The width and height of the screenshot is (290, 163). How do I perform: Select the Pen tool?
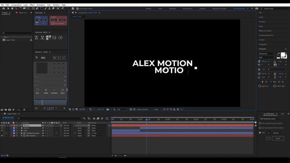37,9
